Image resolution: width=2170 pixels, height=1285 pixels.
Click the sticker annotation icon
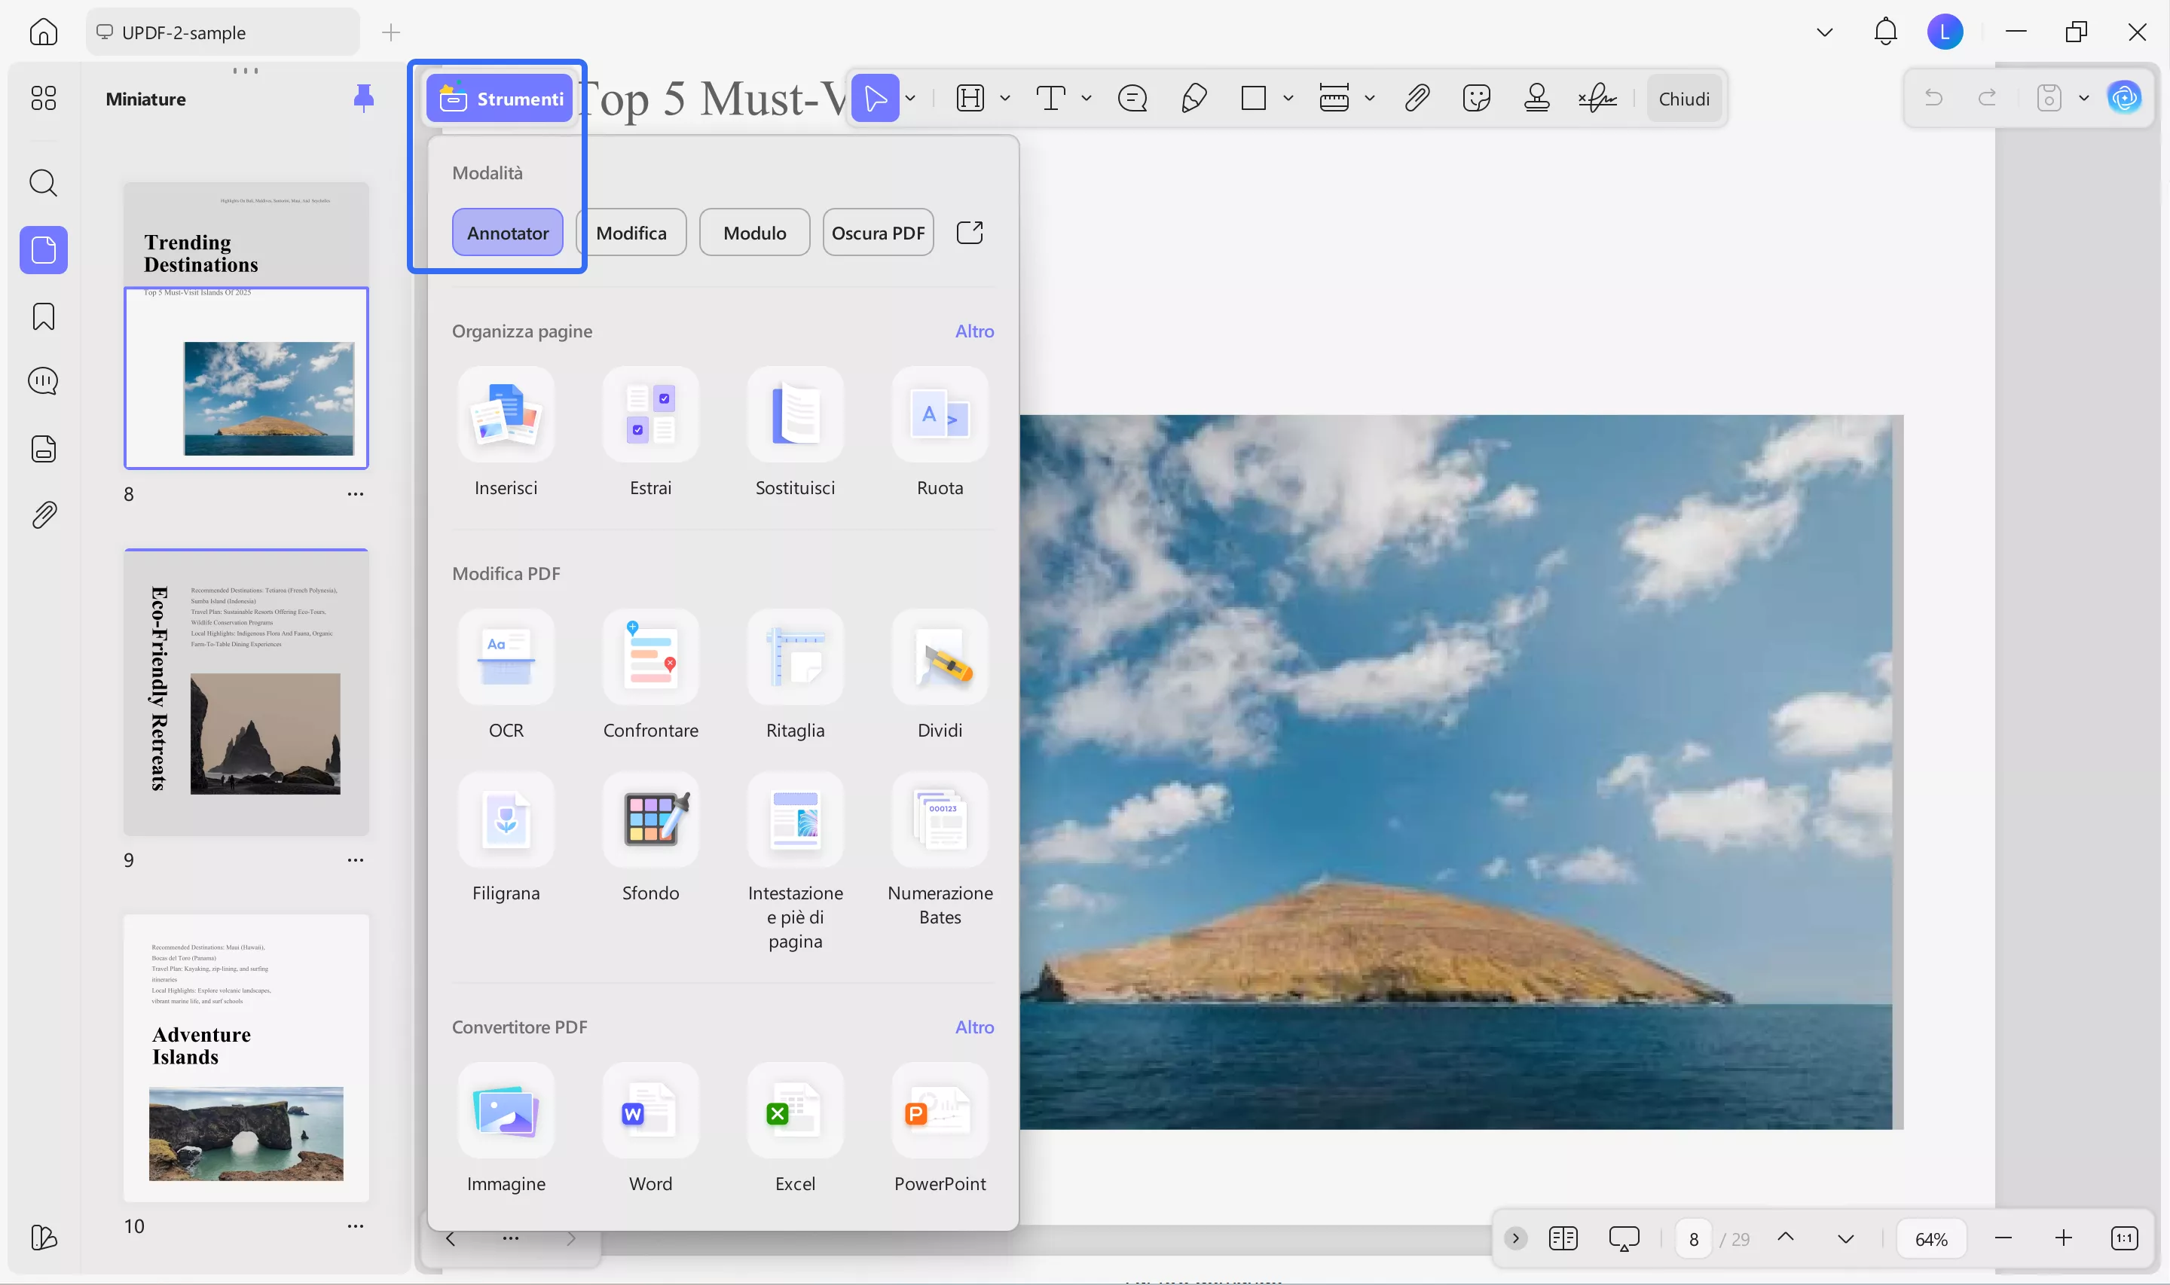pos(1476,98)
